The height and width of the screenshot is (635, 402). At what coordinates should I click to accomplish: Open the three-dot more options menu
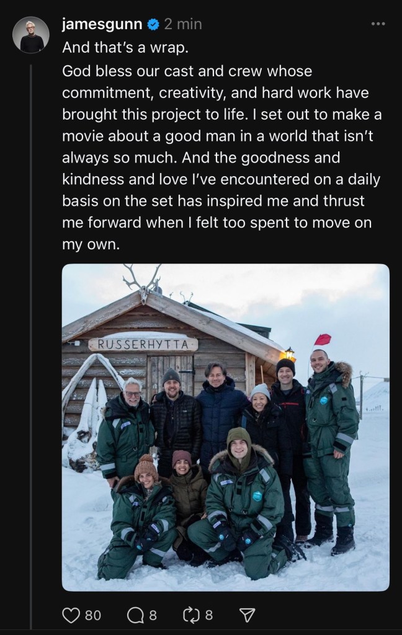[x=378, y=24]
